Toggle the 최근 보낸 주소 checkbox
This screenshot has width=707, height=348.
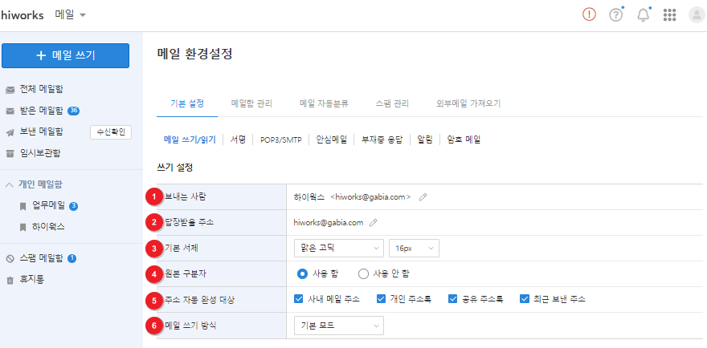[x=525, y=299]
